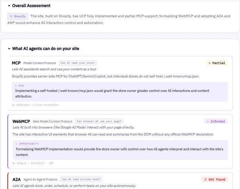Collapse the Overall Assessment section arrow
The height and width of the screenshot is (189, 240).
[10, 6]
